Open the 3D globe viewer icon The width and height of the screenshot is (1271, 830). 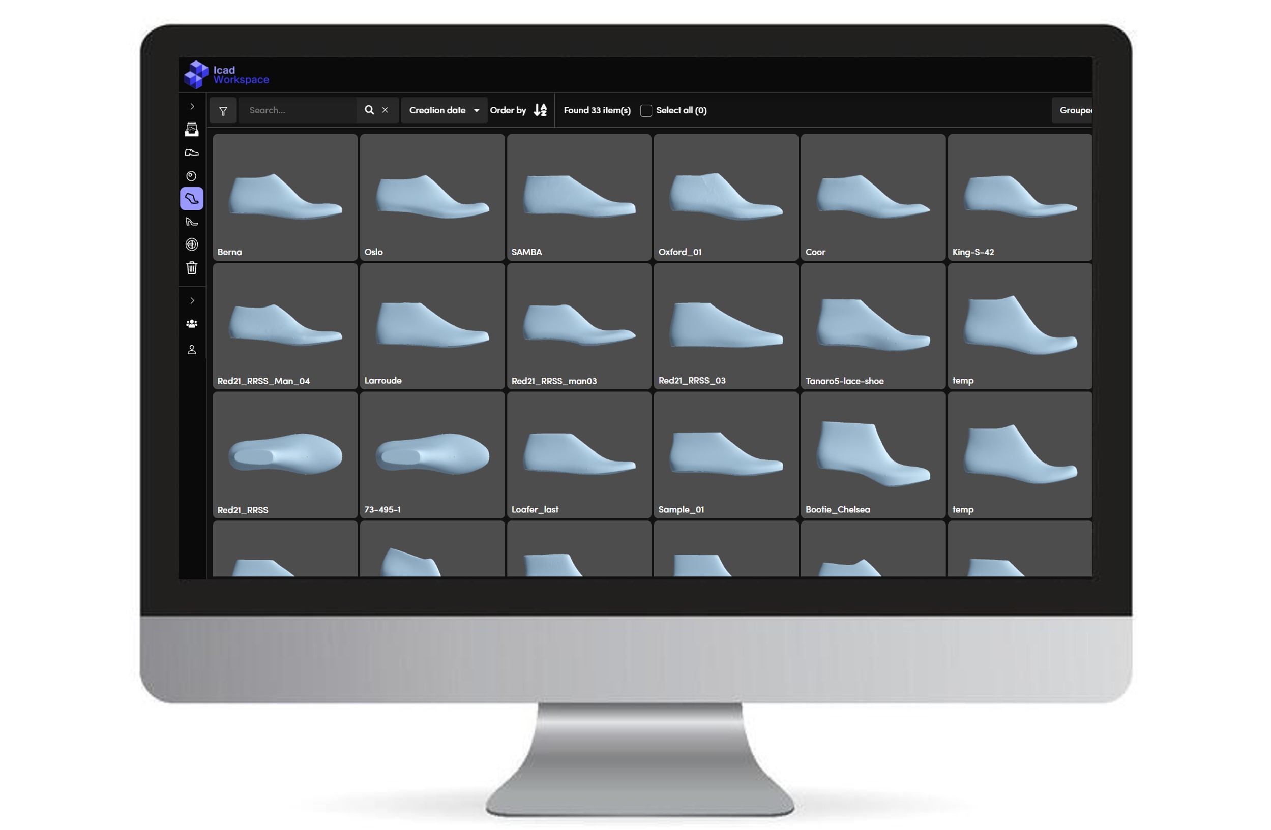pyautogui.click(x=192, y=244)
